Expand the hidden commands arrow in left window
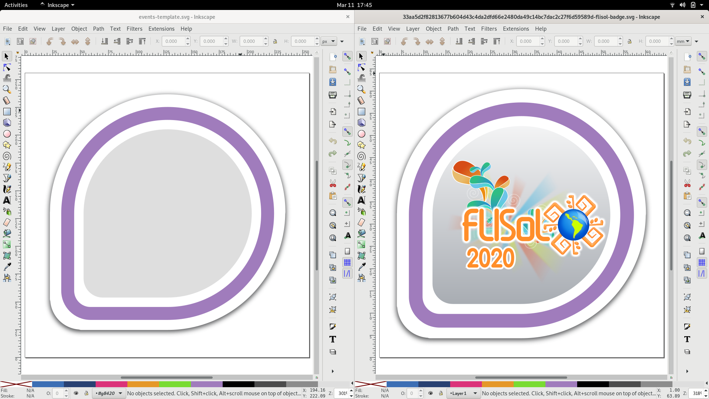The width and height of the screenshot is (709, 399). (x=333, y=371)
